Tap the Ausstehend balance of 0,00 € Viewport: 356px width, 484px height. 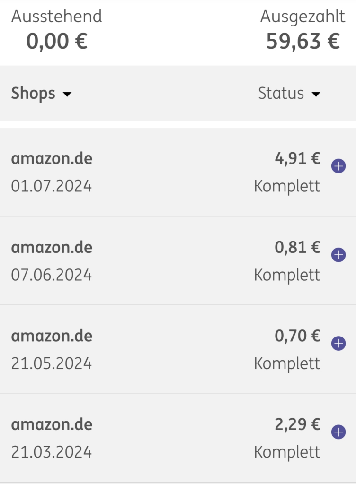[x=57, y=42]
